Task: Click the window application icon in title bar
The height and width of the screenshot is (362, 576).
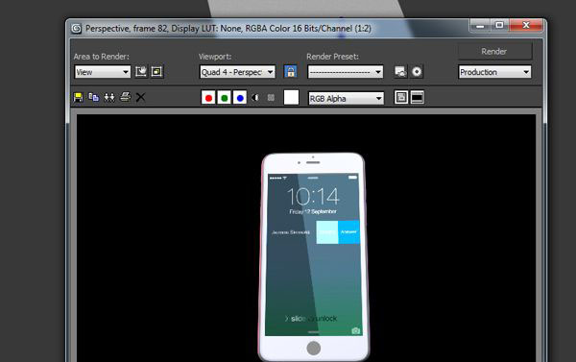Action: tap(77, 28)
